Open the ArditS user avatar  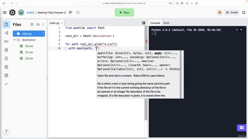click(21, 12)
